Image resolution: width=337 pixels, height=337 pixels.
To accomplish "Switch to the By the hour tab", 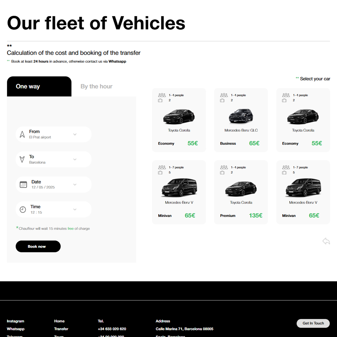I will pyautogui.click(x=96, y=86).
